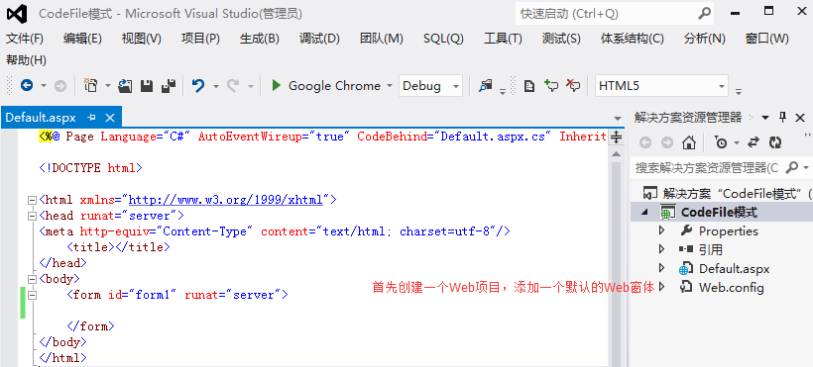The height and width of the screenshot is (367, 813).
Task: Select the 解决方案 "CodeFile模式" root row
Action: tap(722, 194)
